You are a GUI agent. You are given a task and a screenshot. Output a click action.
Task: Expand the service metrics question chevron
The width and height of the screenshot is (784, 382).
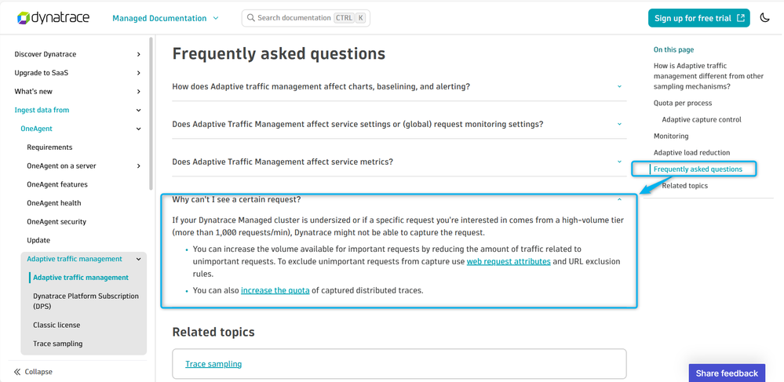tap(619, 162)
